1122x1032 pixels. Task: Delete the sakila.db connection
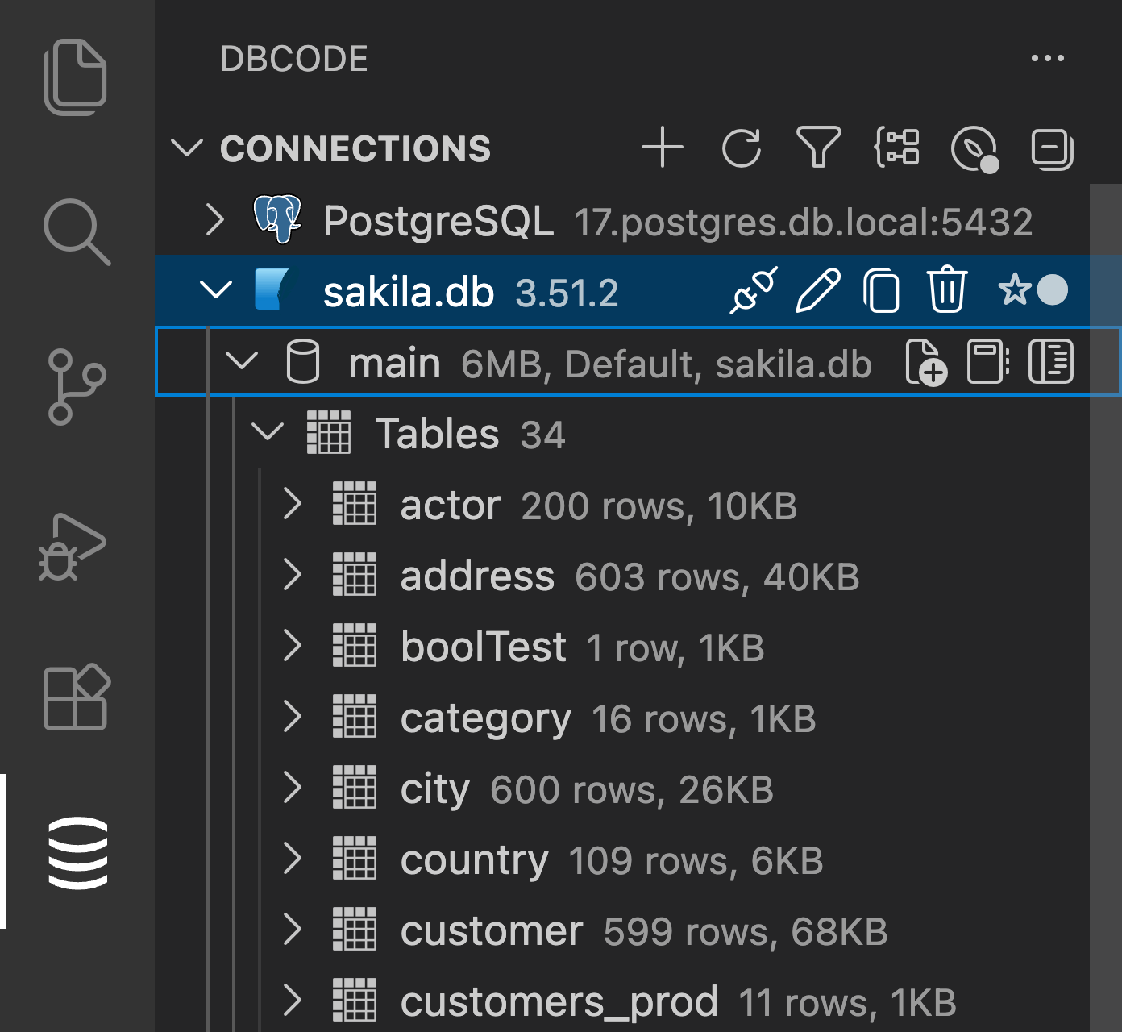[x=946, y=290]
